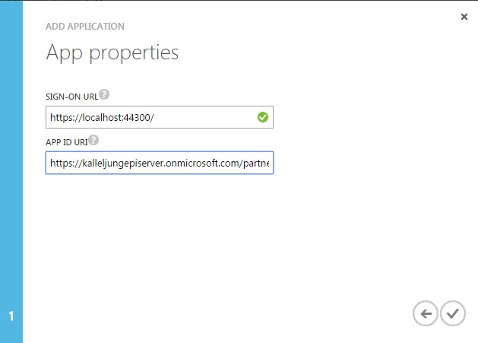The image size is (478, 343).
Task: Go back using the left arrow button
Action: (x=426, y=313)
